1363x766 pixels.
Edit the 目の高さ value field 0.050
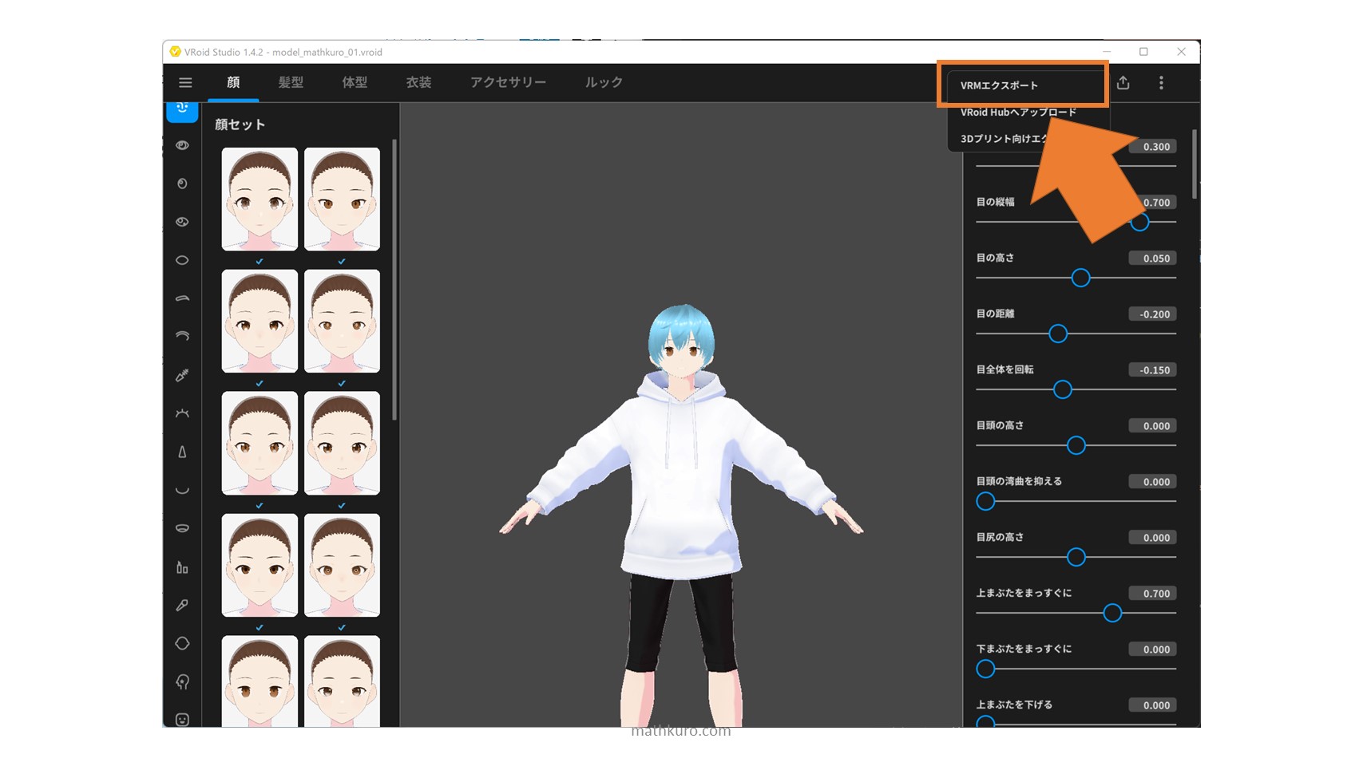tap(1152, 259)
